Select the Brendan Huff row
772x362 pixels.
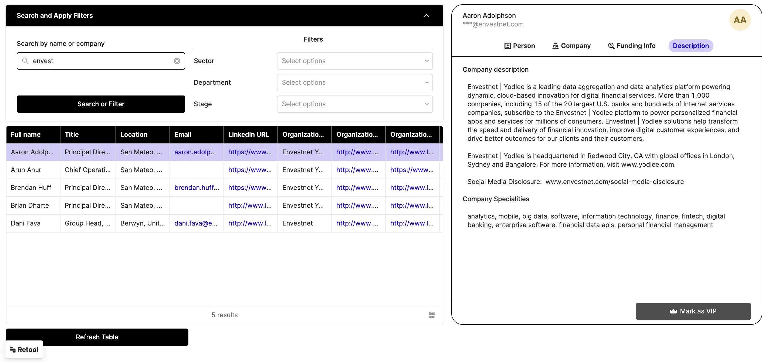tap(224, 188)
